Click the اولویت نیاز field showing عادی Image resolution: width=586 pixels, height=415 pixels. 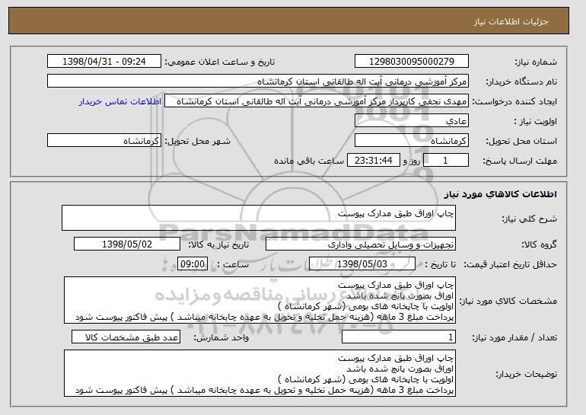[x=412, y=121]
